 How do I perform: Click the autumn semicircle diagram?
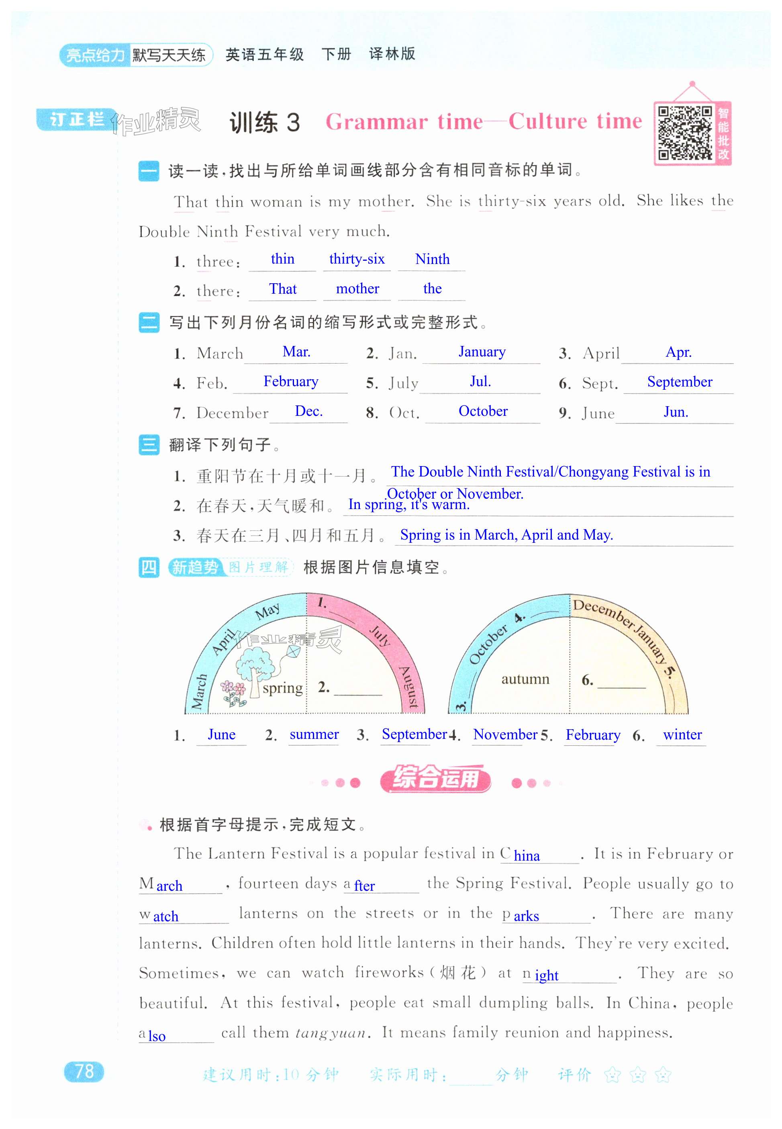pos(568,657)
